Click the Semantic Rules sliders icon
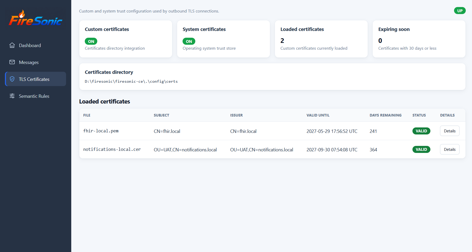 click(12, 96)
